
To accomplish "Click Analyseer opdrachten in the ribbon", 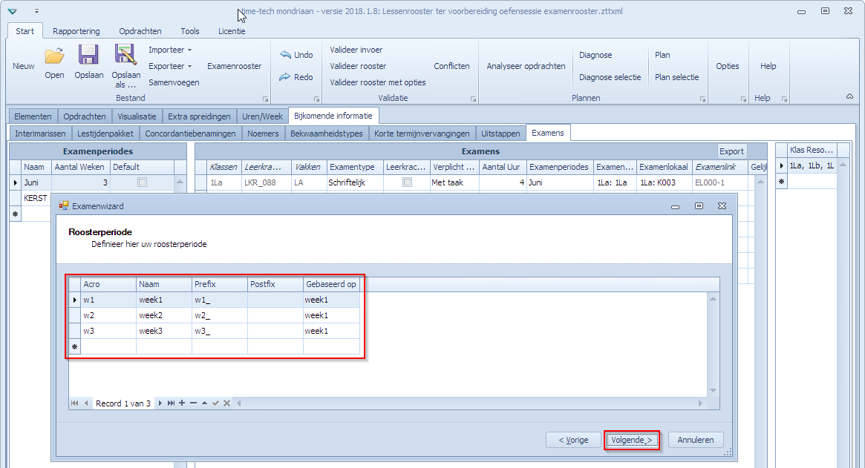I will pos(526,66).
